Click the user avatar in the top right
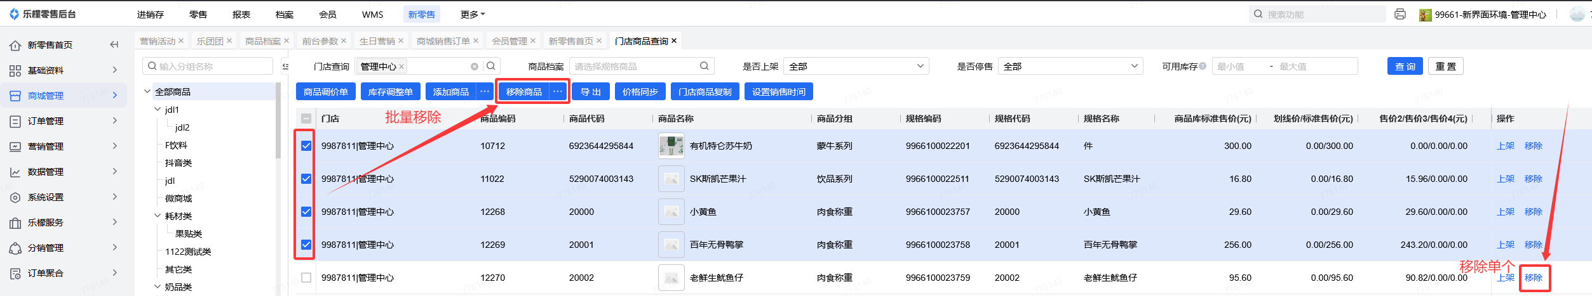The height and width of the screenshot is (296, 1592). point(1577,14)
